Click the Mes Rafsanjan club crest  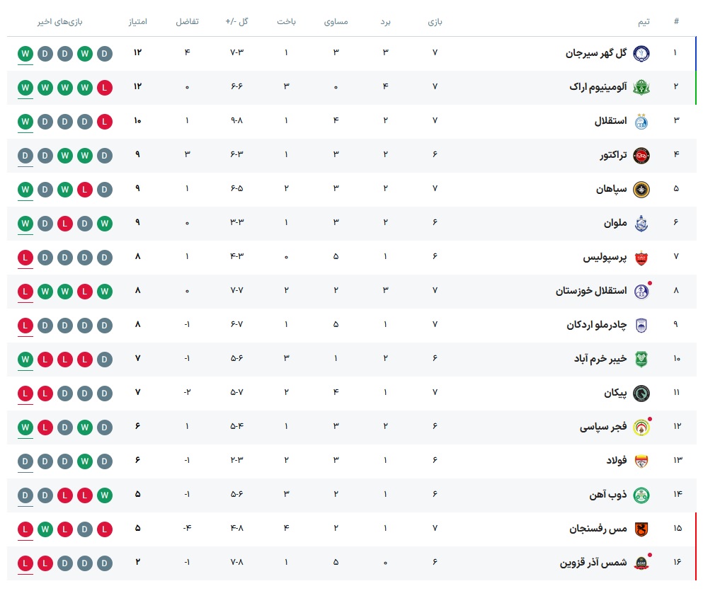pyautogui.click(x=640, y=529)
